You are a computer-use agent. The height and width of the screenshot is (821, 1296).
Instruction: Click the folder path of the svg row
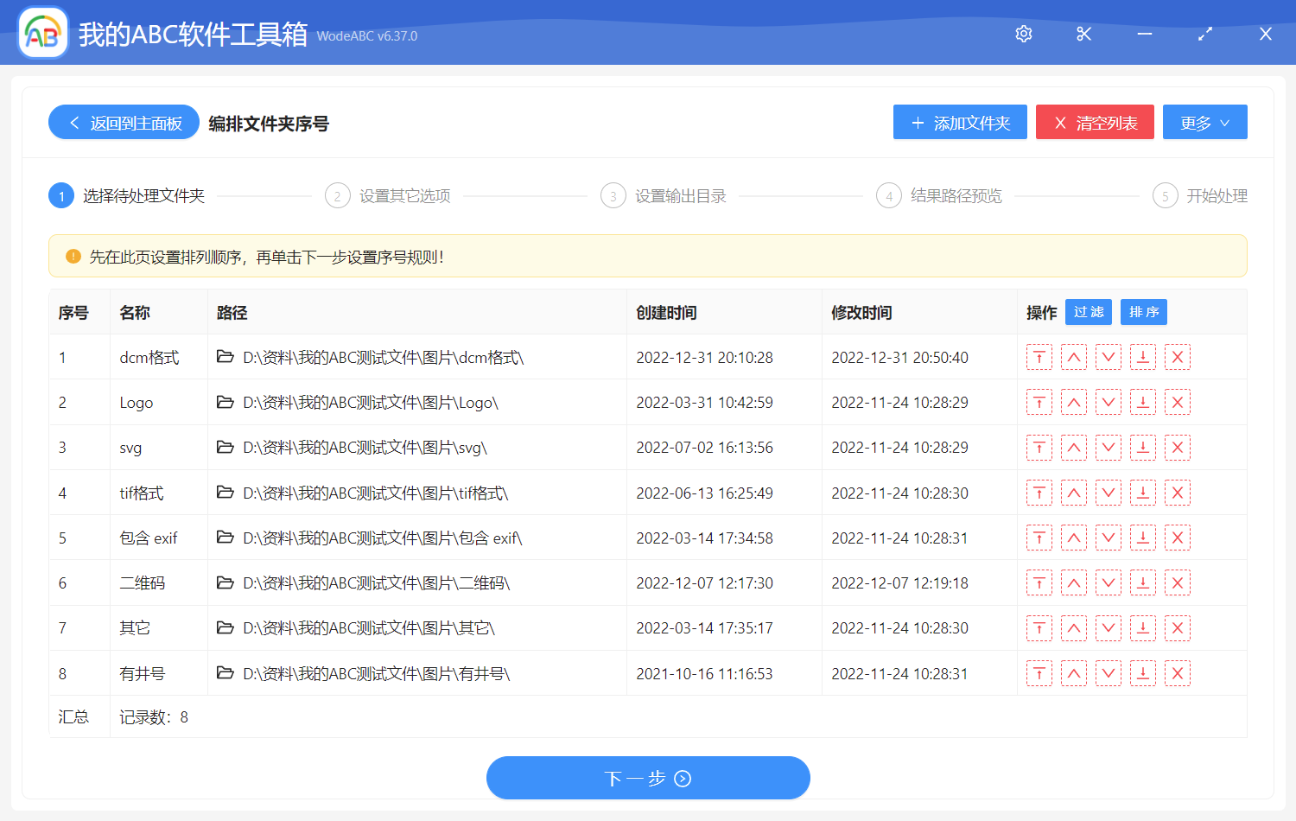(x=364, y=448)
